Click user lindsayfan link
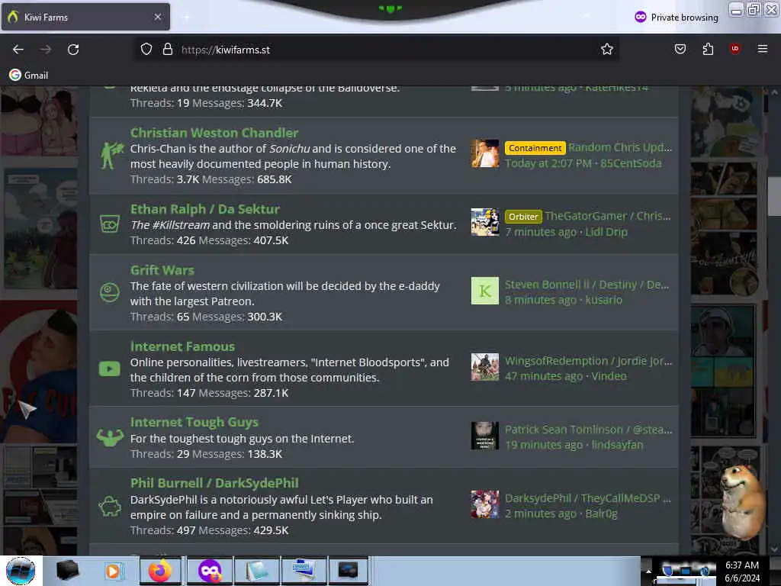 pos(617,445)
